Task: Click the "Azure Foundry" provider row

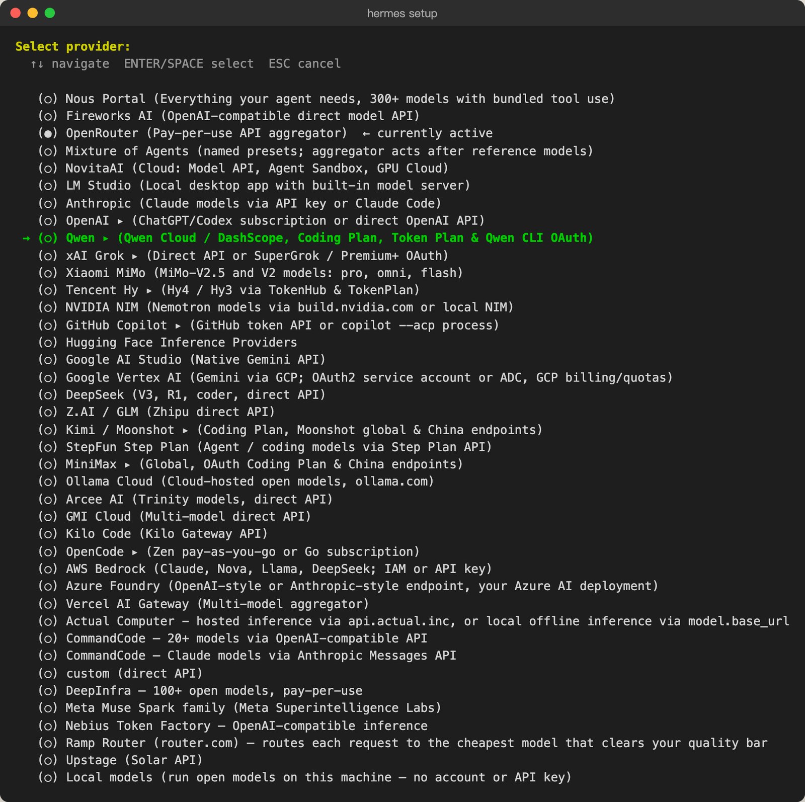Action: coord(348,586)
